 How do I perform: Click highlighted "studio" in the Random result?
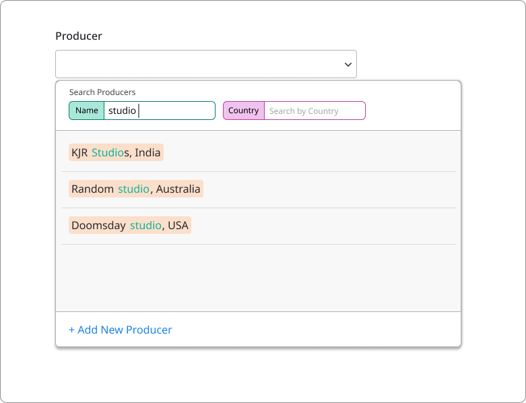pos(133,189)
